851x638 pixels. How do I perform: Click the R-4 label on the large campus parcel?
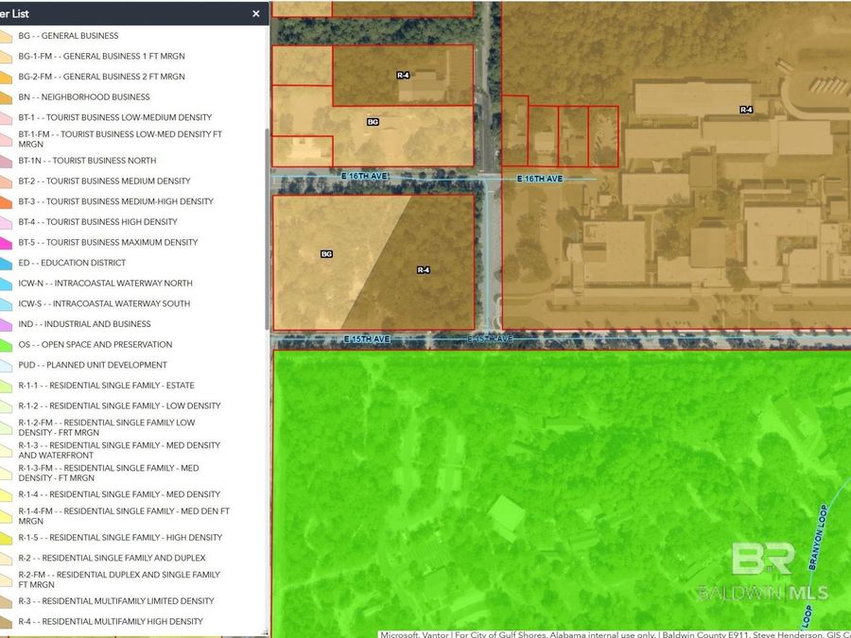(x=746, y=110)
